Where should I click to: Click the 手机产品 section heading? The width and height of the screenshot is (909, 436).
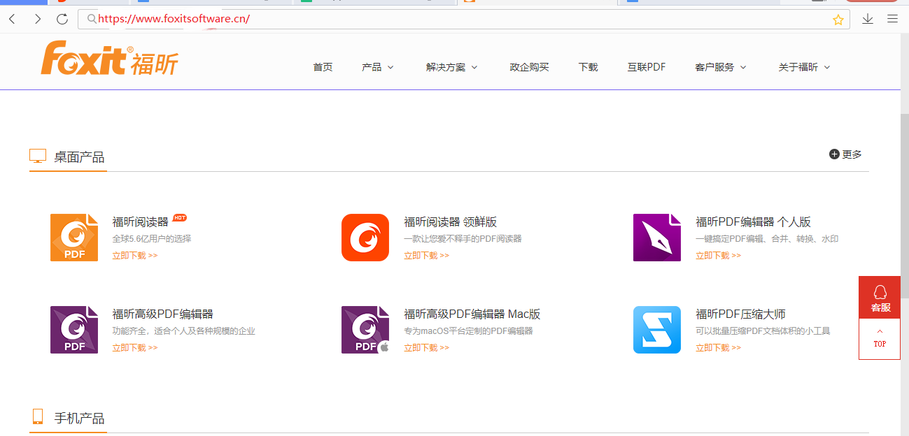tap(79, 419)
